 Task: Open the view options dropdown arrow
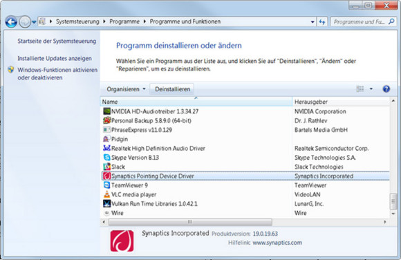pos(371,89)
